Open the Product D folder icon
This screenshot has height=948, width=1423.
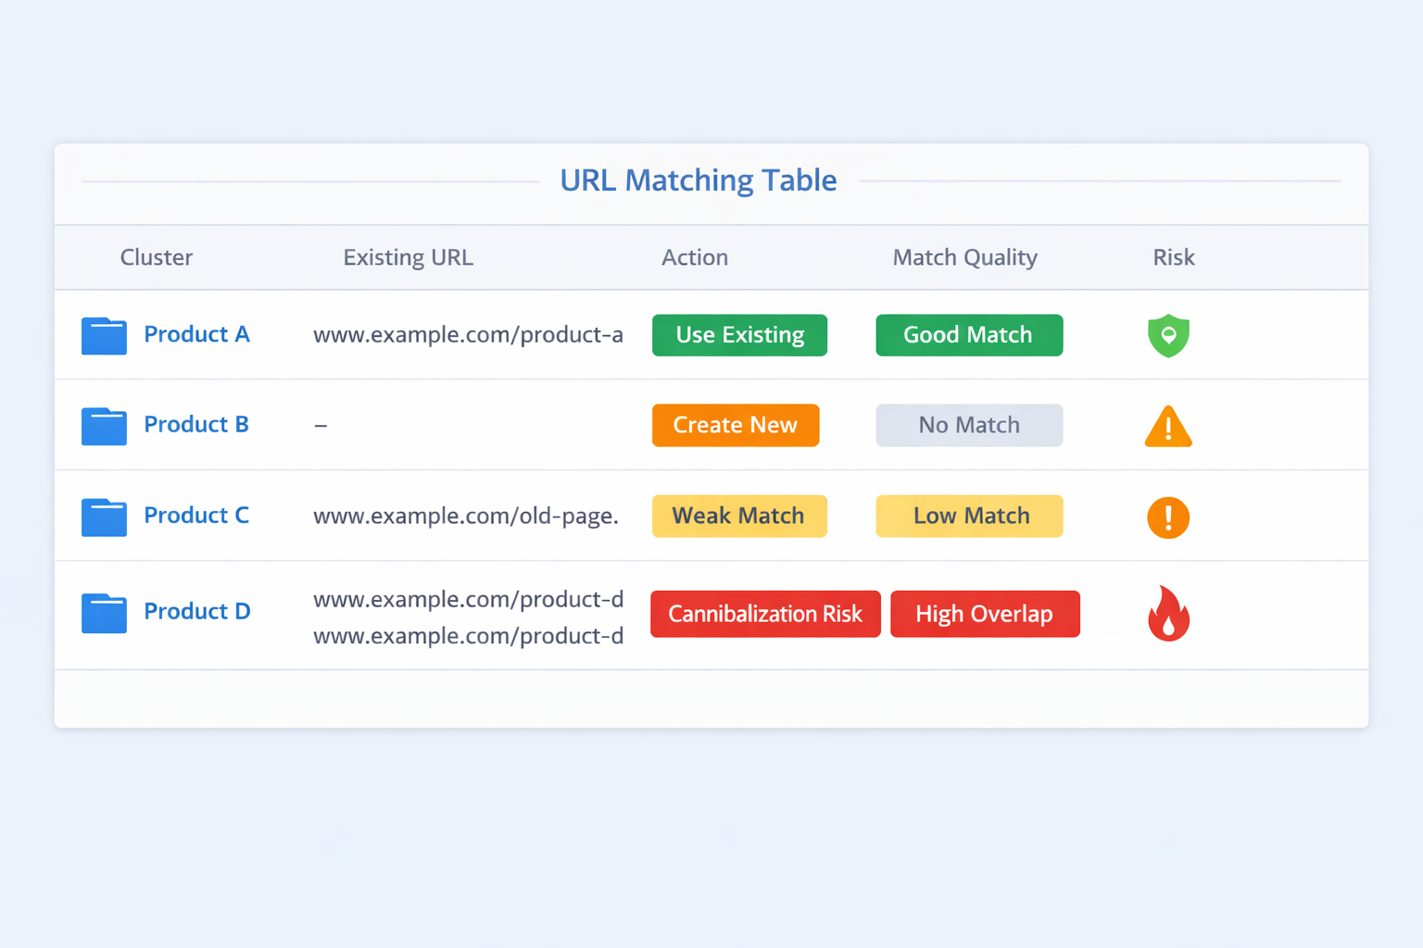(104, 613)
